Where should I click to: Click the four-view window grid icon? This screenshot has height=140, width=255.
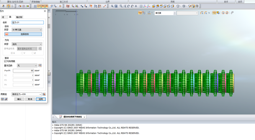(x=141, y=6)
